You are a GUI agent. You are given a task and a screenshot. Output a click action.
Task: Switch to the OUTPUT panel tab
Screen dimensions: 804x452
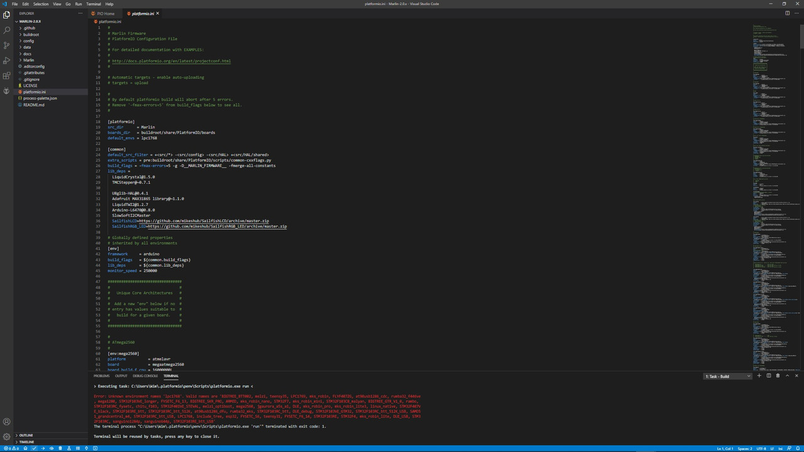pos(121,376)
